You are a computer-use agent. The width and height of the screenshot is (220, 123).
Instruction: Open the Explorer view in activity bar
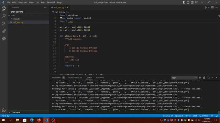[x=4, y=9]
